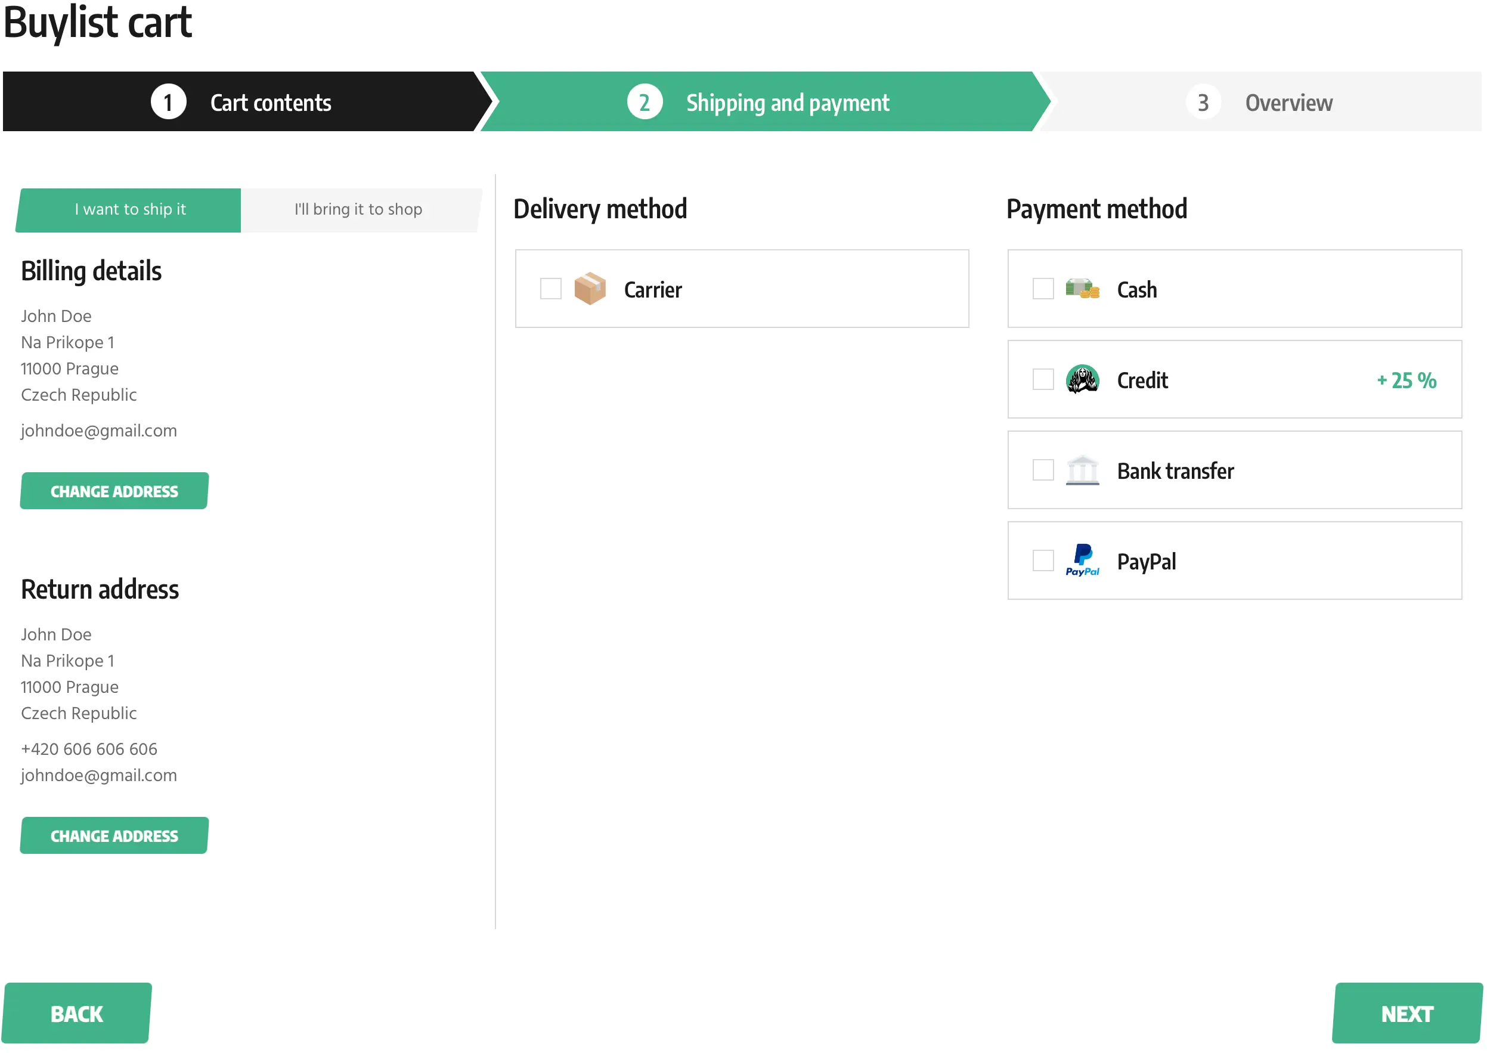The image size is (1487, 1053).
Task: Click the step 2 number circle
Action: coord(645,103)
